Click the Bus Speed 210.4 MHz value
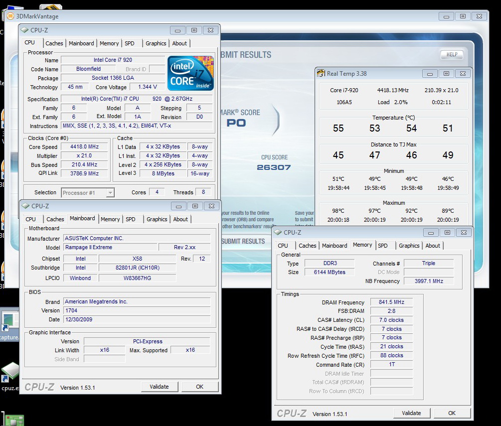The width and height of the screenshot is (501, 426). coord(84,164)
